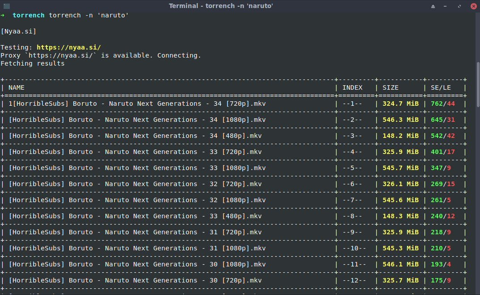480x295 pixels.
Task: Click index cell --1--
Action: 352,104
